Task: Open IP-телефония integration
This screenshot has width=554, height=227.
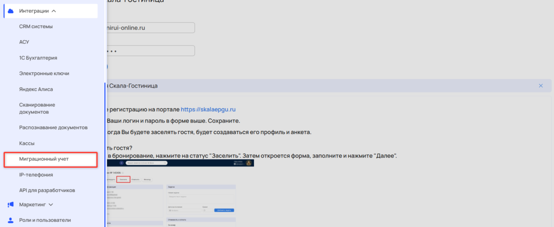Action: pyautogui.click(x=36, y=175)
